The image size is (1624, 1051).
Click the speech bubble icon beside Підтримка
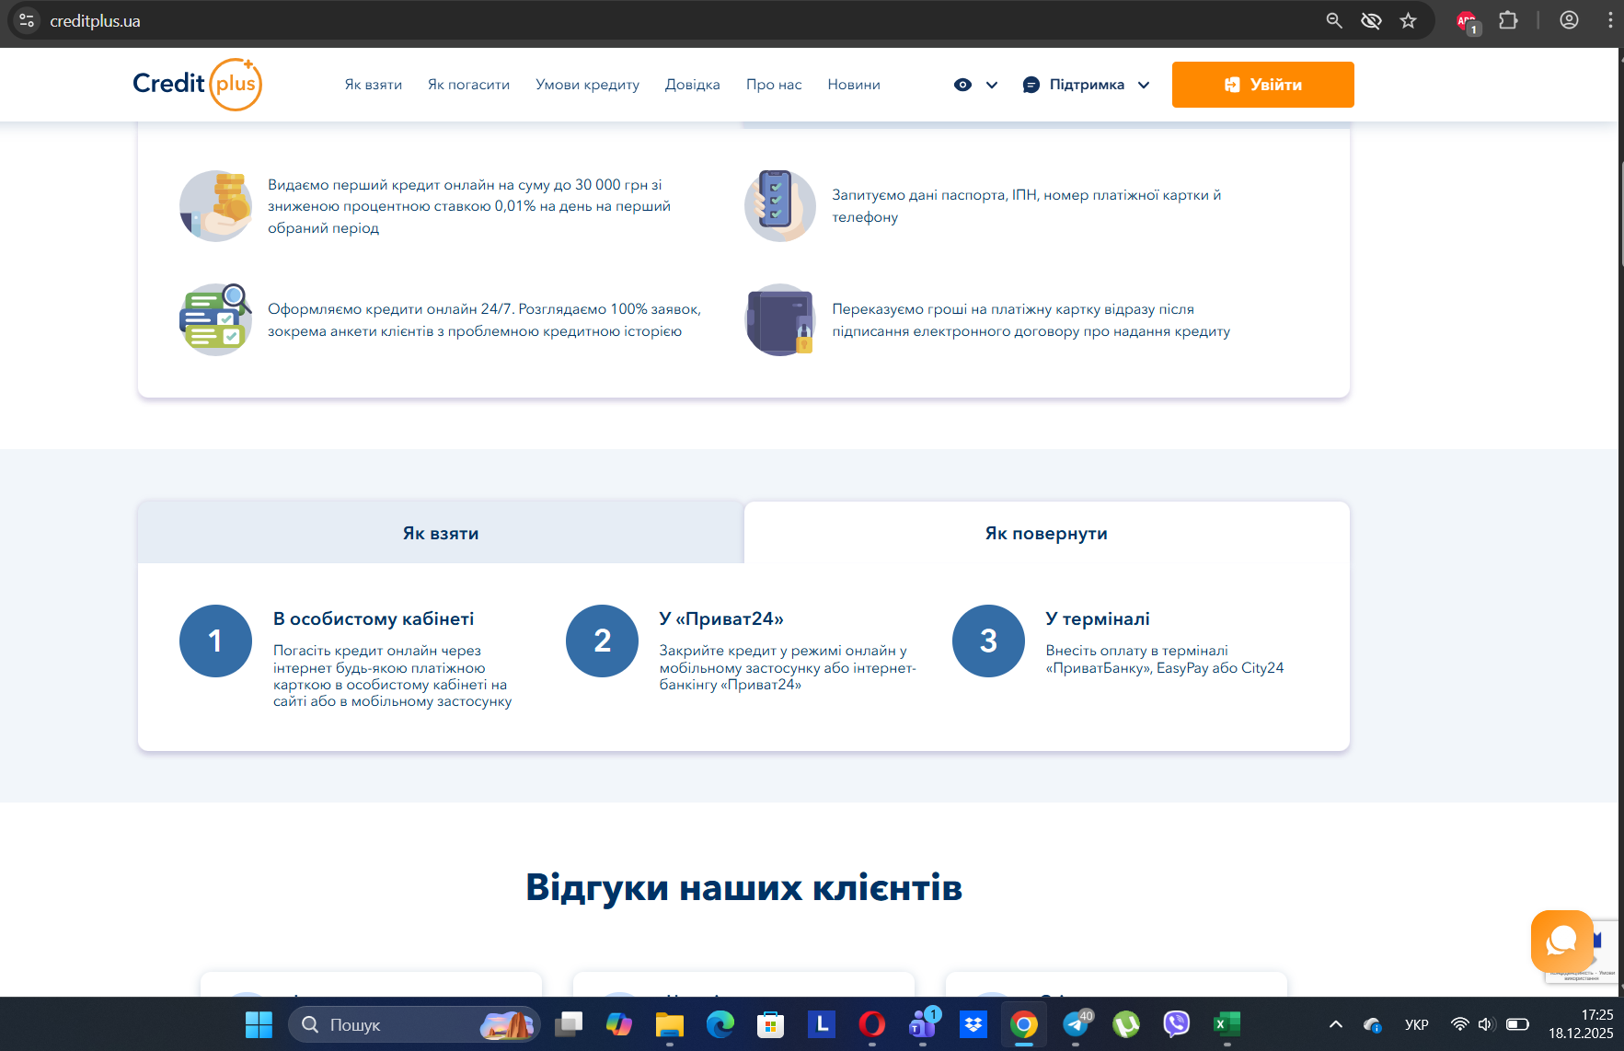pos(1031,85)
